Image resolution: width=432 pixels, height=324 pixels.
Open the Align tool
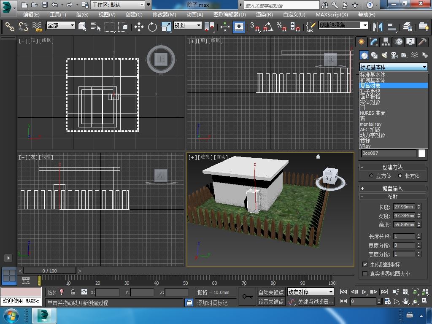(x=391, y=27)
